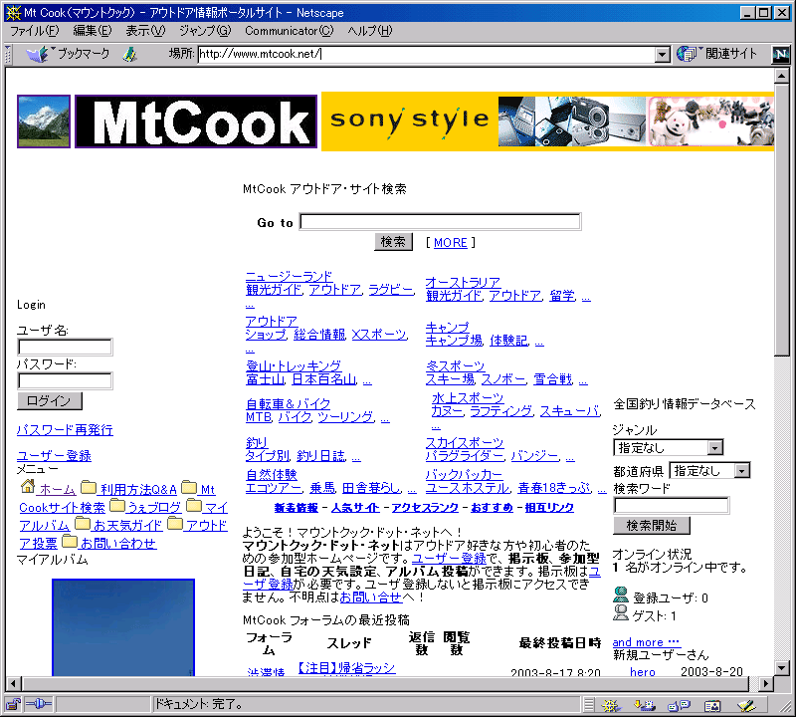Image resolution: width=796 pixels, height=717 pixels.
Task: Open the 編集(E) menu
Action: click(x=92, y=31)
